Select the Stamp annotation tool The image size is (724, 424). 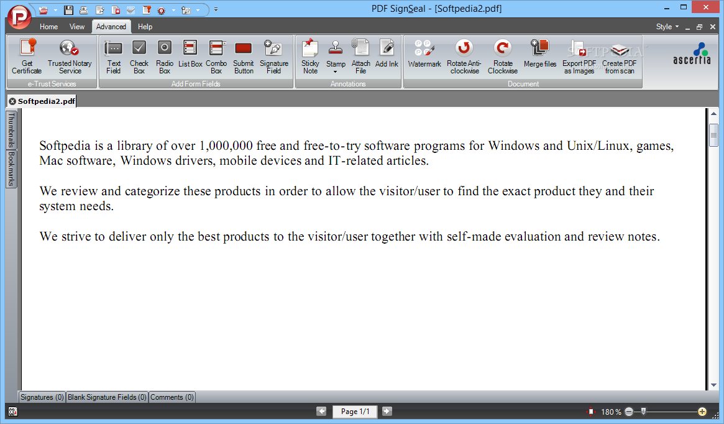click(336, 52)
